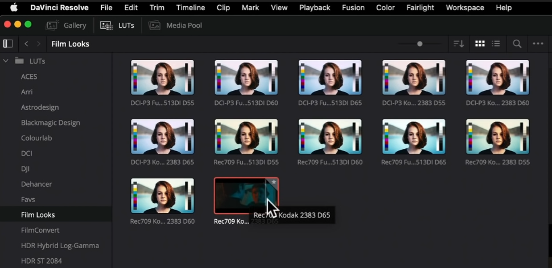552x268 pixels.
Task: Adjust the thumbnail size slider
Action: pyautogui.click(x=419, y=44)
